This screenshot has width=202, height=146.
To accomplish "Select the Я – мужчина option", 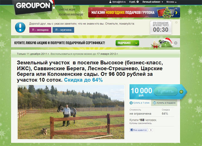I will tap(63, 30).
